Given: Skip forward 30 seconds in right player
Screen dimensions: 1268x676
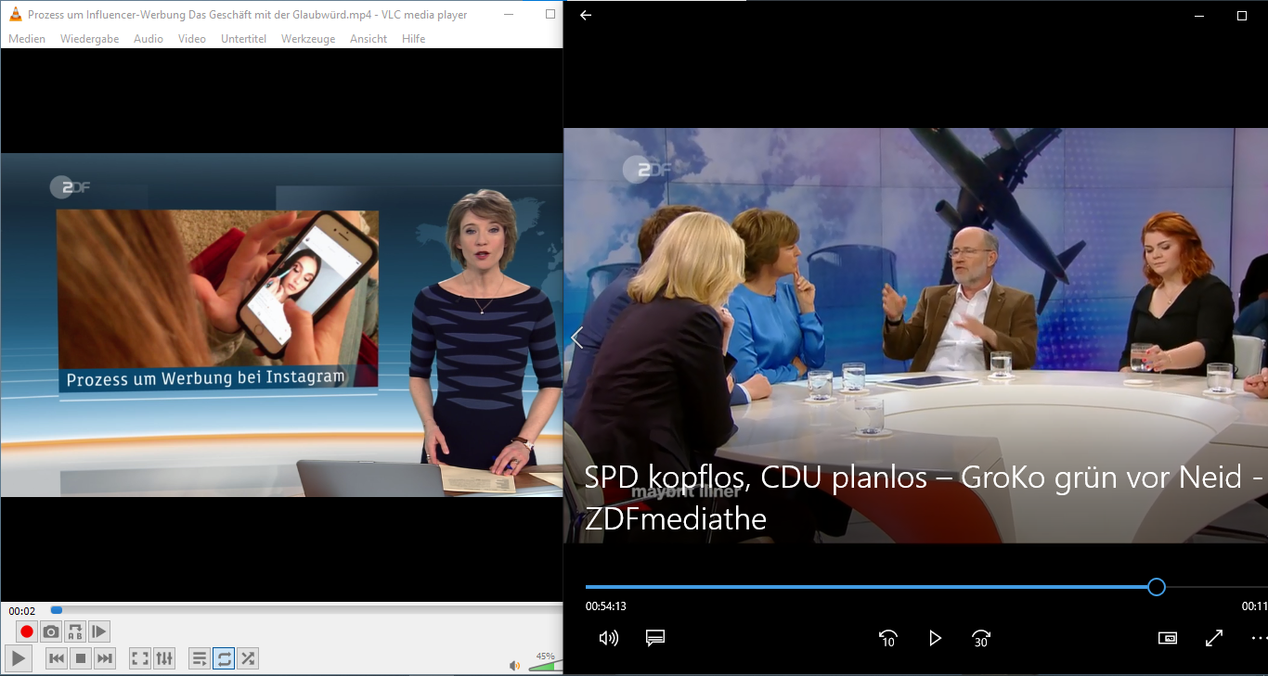Looking at the screenshot, I should [x=981, y=638].
